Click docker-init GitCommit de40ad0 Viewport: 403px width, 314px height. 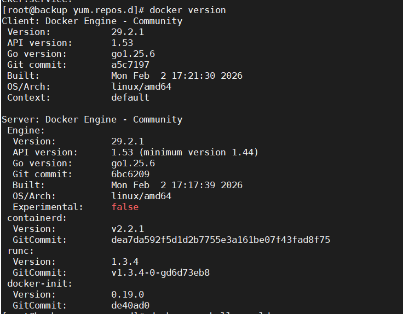[x=130, y=305]
